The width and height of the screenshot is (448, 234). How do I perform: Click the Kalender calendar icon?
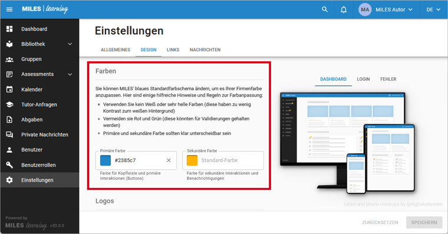(9, 90)
